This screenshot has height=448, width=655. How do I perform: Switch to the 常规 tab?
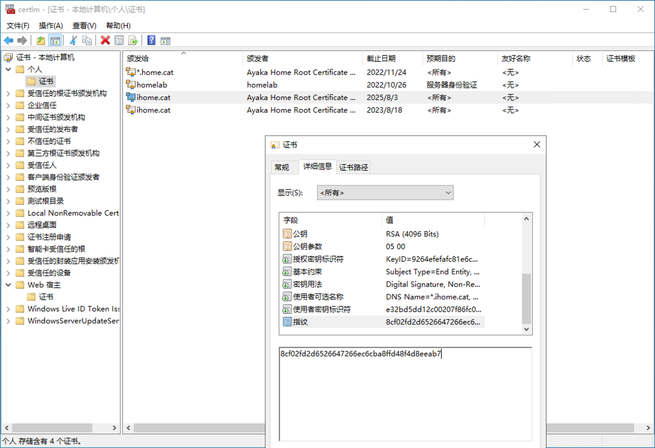(282, 167)
